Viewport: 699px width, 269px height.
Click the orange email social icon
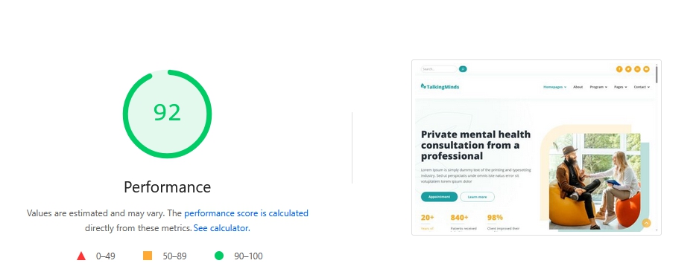[x=646, y=69]
